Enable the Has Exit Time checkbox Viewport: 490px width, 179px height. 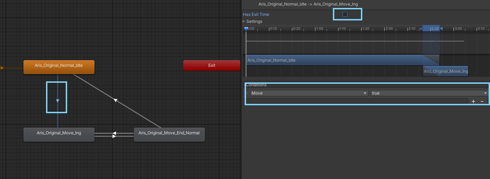point(345,14)
